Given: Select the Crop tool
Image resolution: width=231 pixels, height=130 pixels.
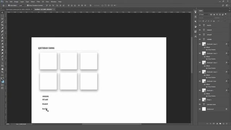Looking at the screenshot, I should point(2,25).
